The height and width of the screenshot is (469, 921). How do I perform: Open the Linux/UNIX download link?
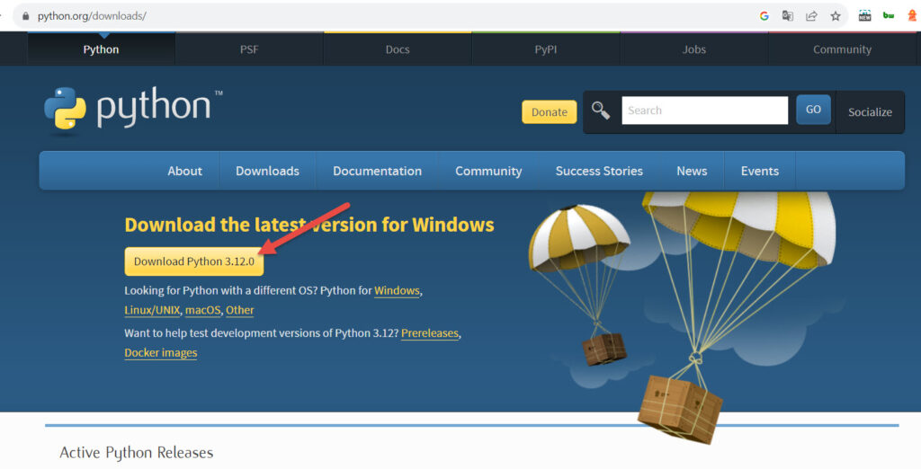tap(152, 310)
